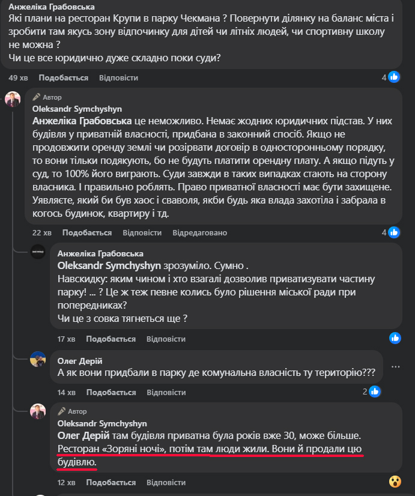The image size is (415, 496).
Task: Click Олег Дерій profile picture
Action: (38, 359)
